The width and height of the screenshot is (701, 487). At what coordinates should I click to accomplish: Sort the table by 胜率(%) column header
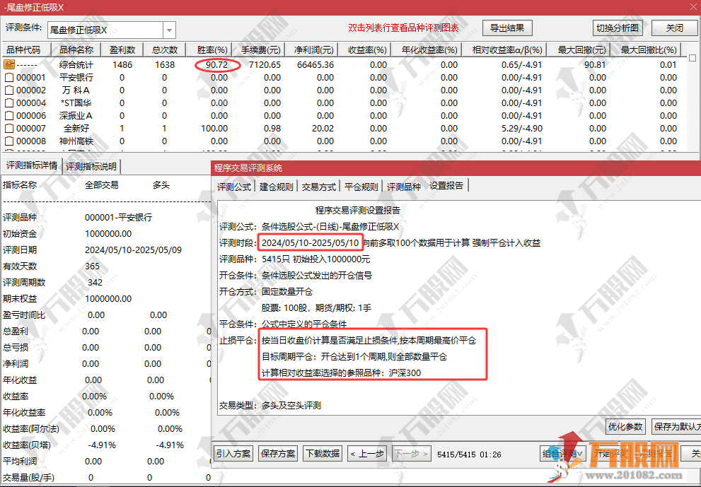pos(212,50)
